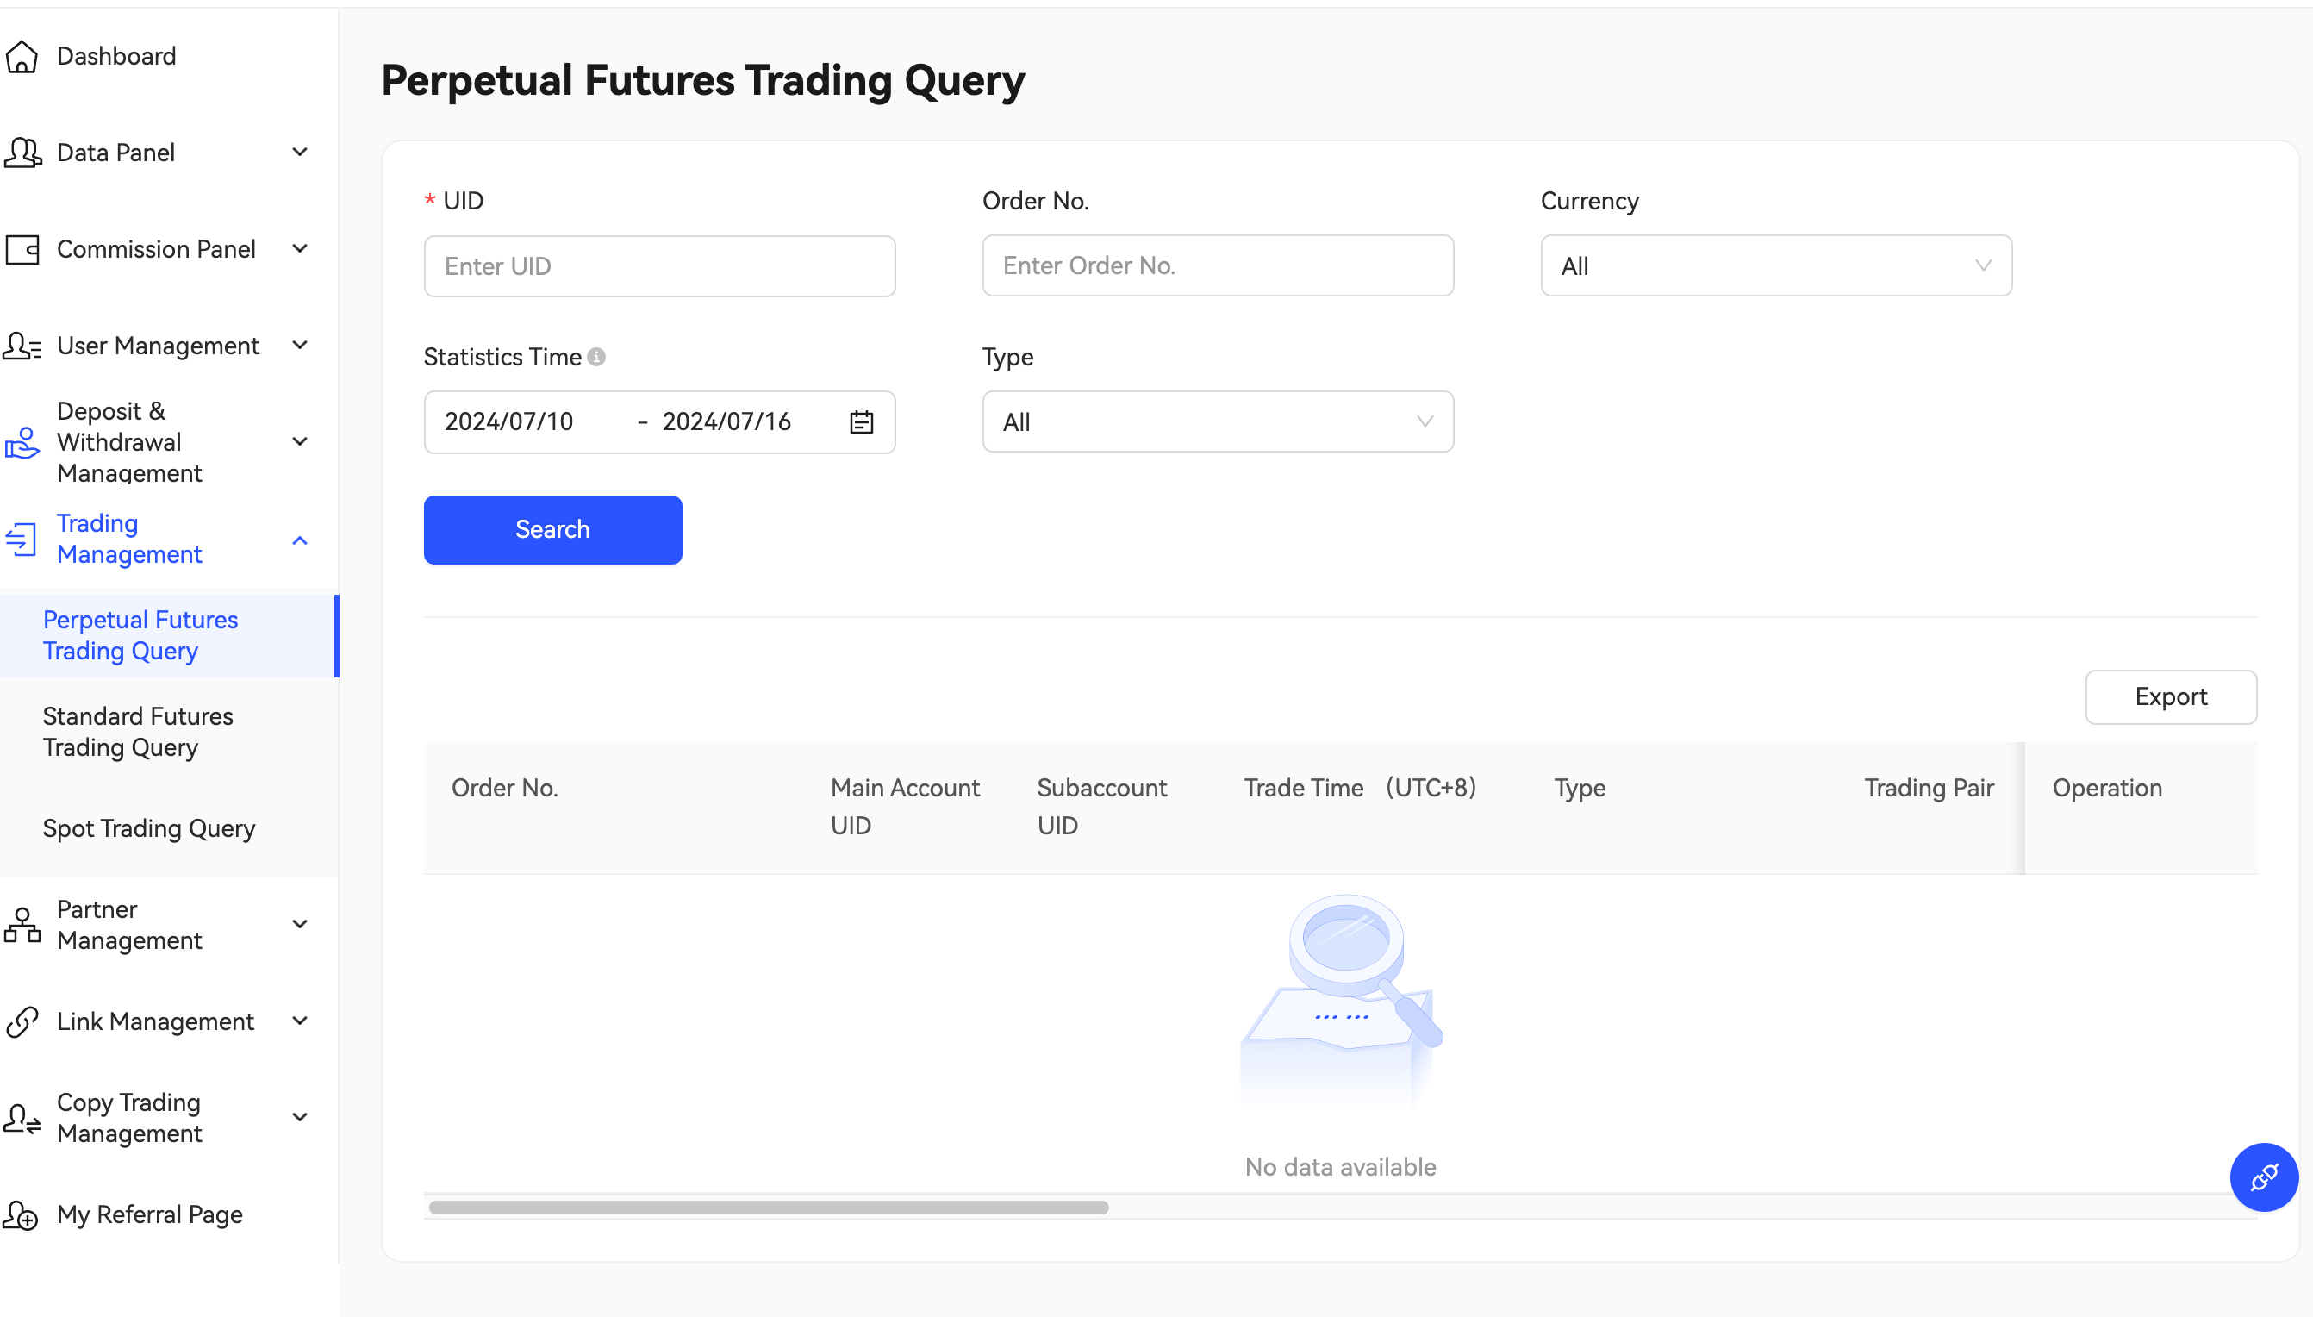This screenshot has height=1317, width=2313.
Task: Click the Statistics Time info icon
Action: [x=597, y=358]
